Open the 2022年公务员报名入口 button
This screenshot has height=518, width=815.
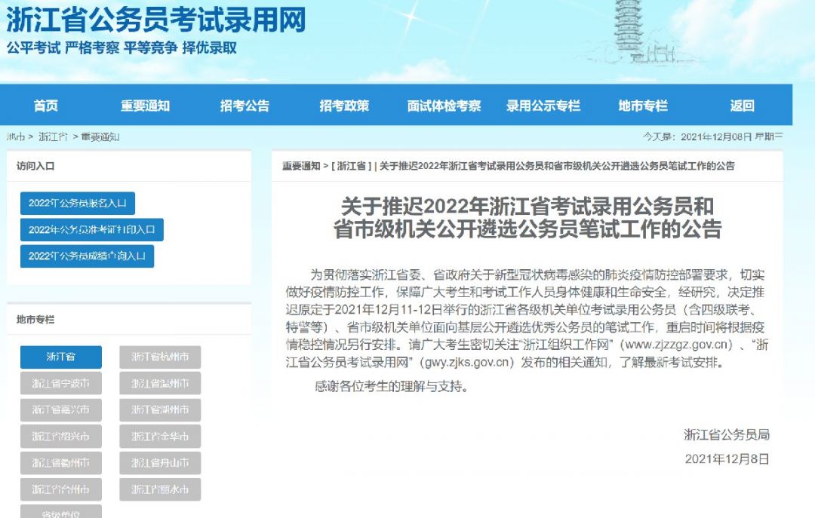[78, 203]
